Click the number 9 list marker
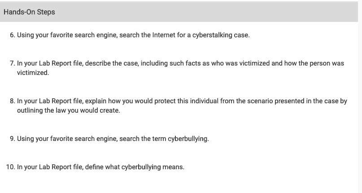The height and width of the screenshot is (193, 362). click(x=13, y=139)
